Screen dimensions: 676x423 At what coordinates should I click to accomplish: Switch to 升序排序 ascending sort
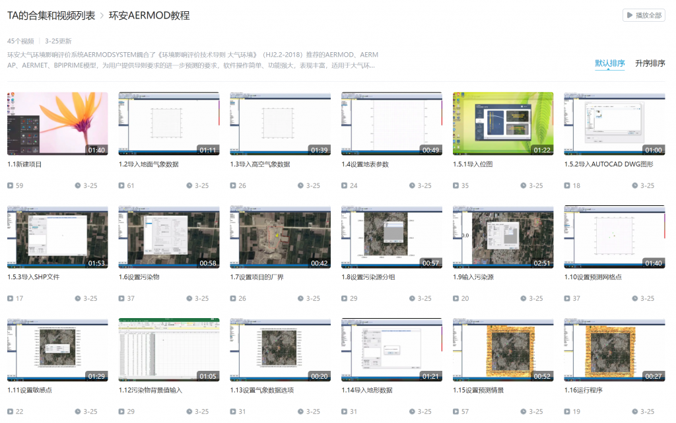coord(650,63)
